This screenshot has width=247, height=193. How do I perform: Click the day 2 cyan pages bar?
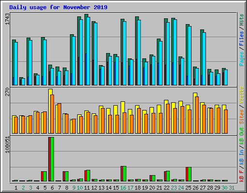click(23, 82)
